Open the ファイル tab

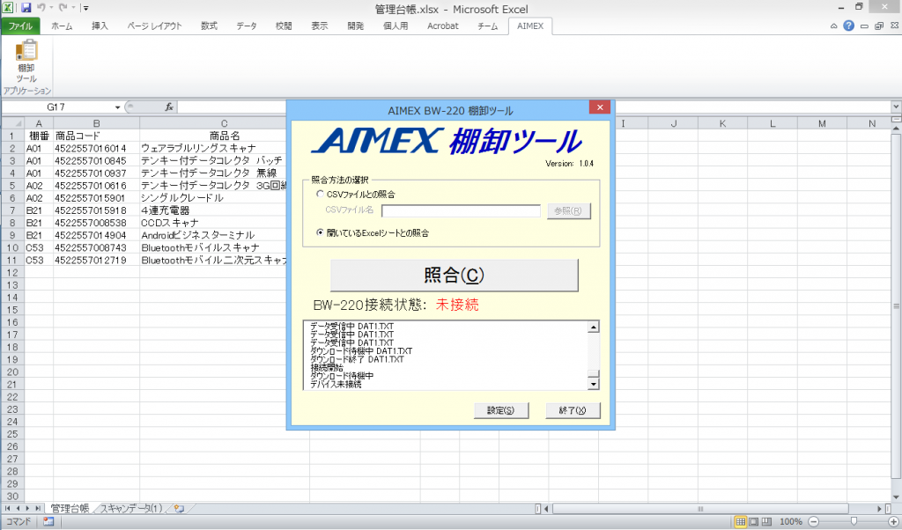(21, 26)
